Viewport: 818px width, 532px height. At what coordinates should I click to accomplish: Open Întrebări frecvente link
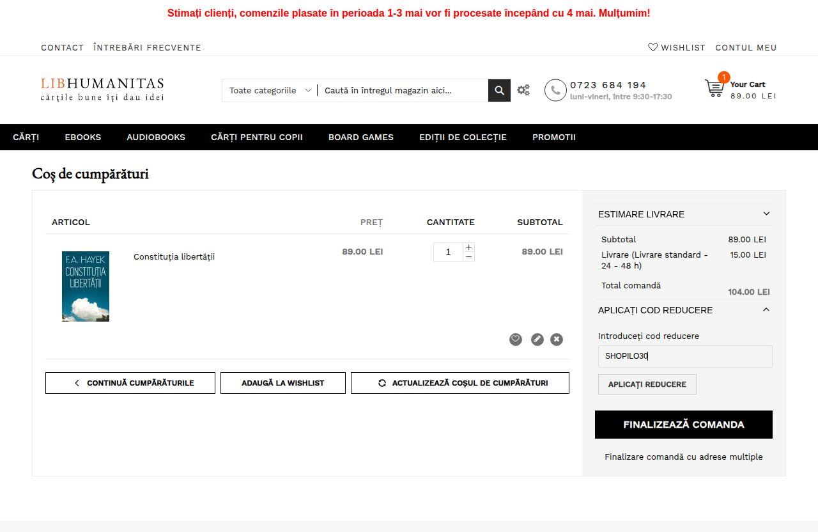pos(147,47)
